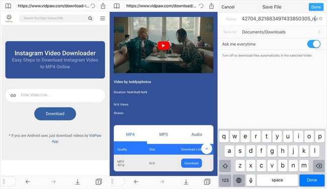The width and height of the screenshot is (327, 189).
Task: Reload the vidpaw.com/download-i... page
Action: click(93, 6)
